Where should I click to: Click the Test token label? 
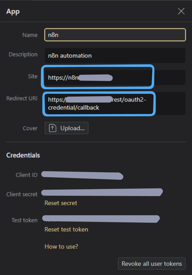click(24, 220)
